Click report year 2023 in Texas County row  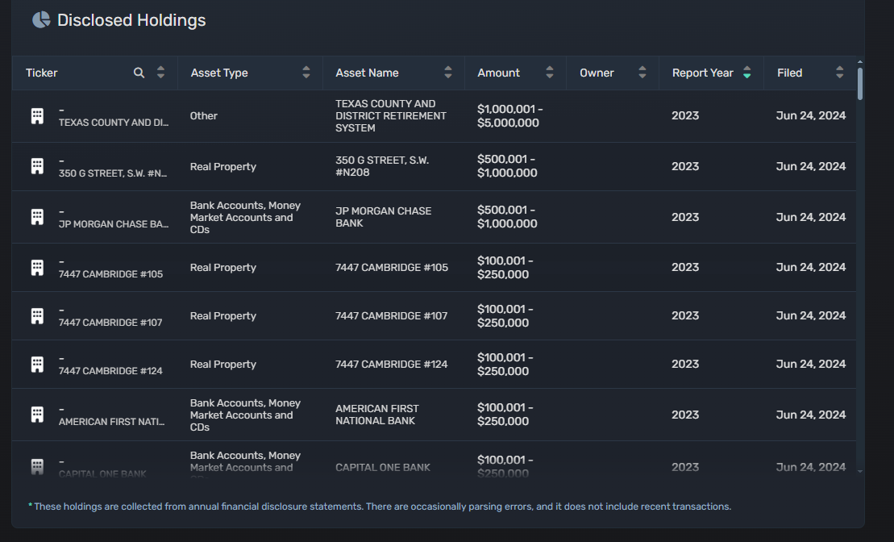point(684,116)
